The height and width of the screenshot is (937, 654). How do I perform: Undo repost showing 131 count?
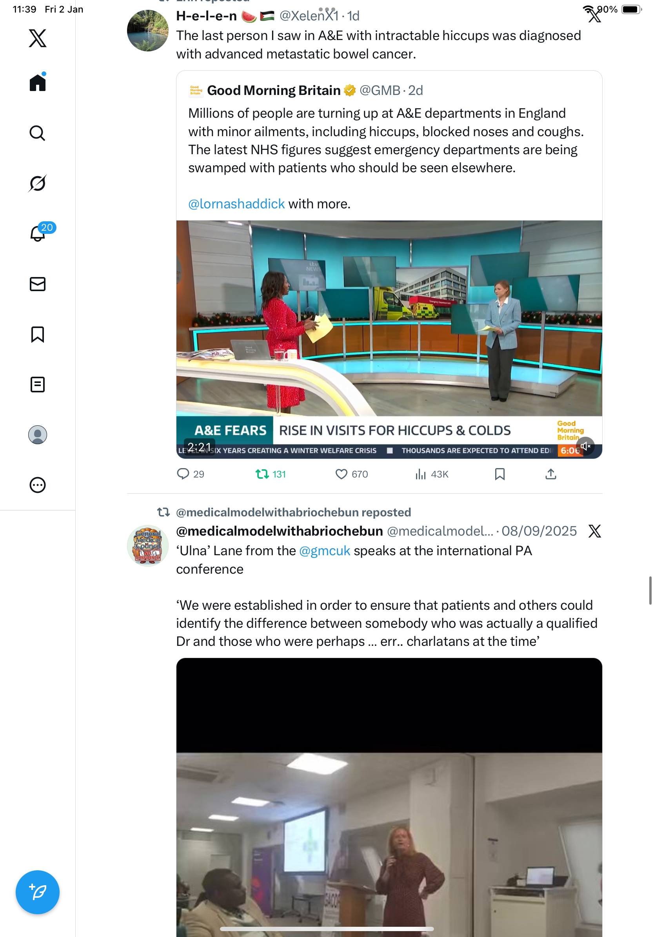coord(271,474)
